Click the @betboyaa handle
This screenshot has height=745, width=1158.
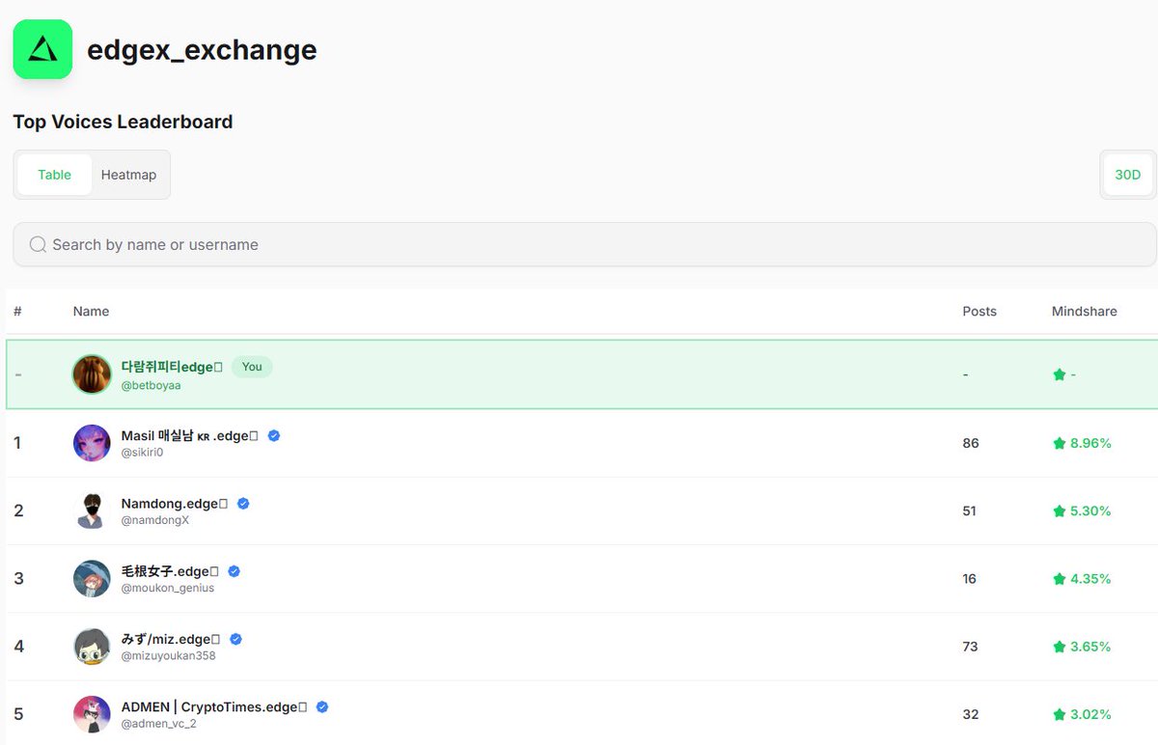click(152, 385)
